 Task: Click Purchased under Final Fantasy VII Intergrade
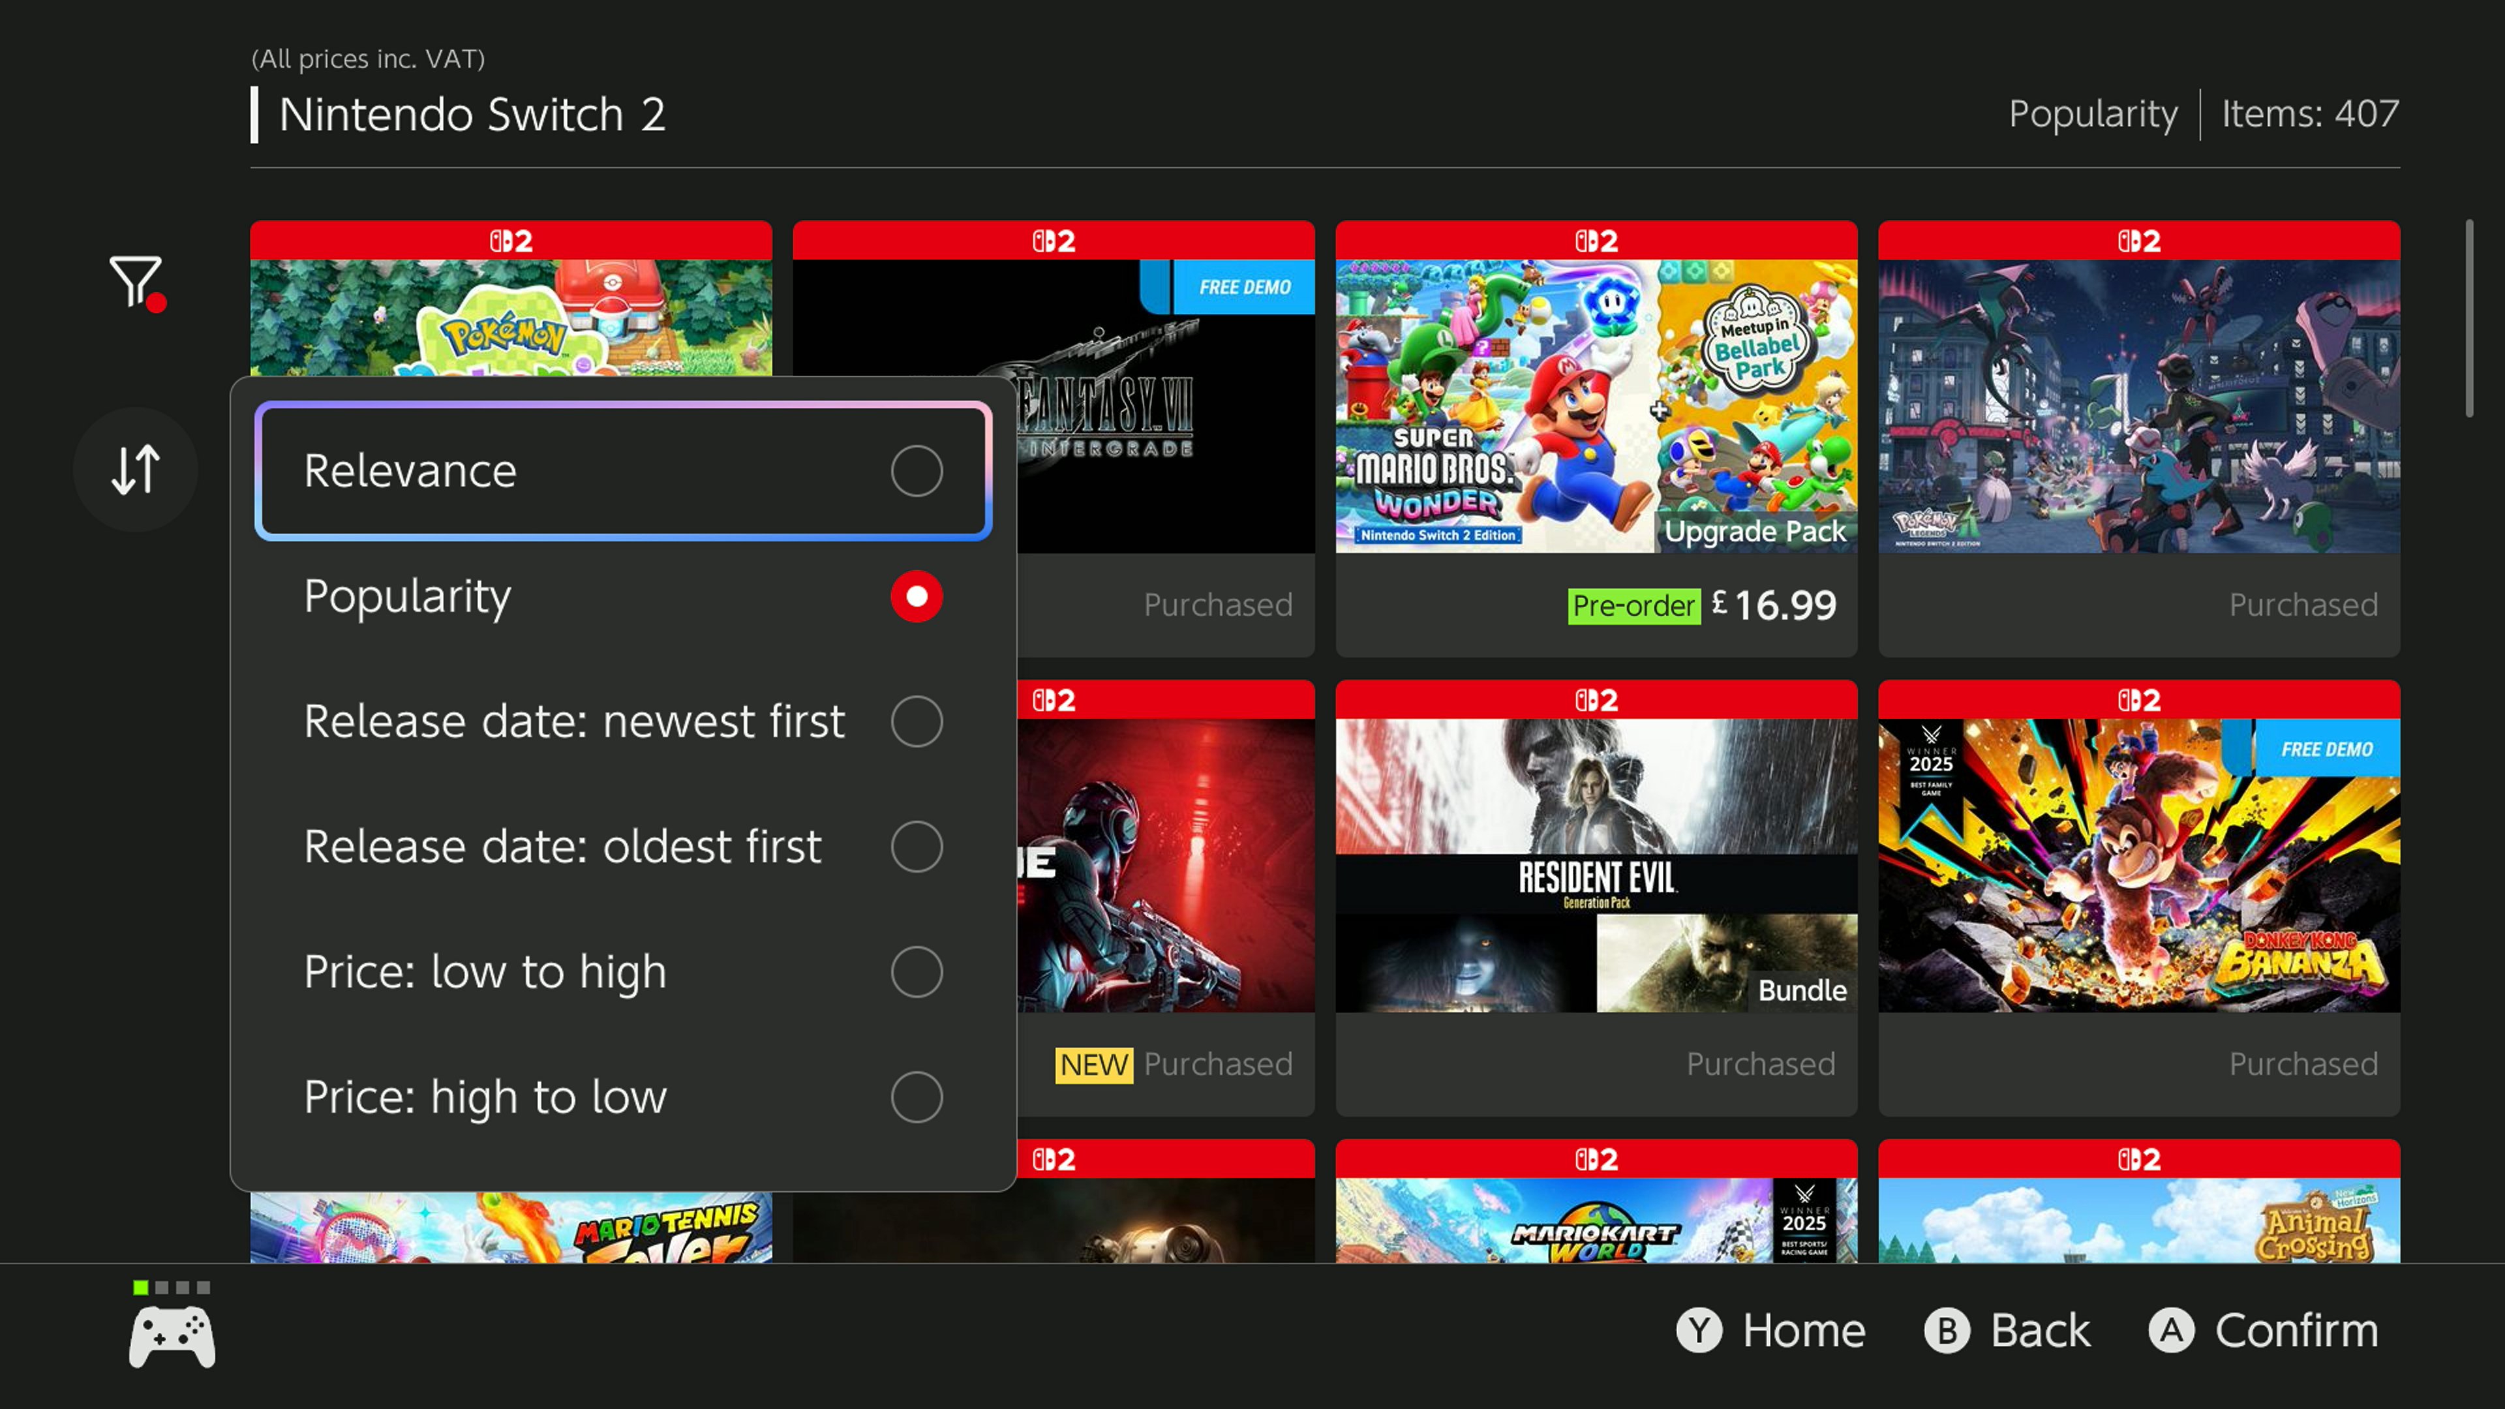point(1217,606)
